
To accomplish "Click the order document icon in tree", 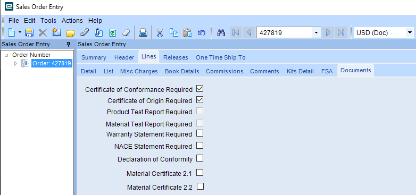I will pyautogui.click(x=25, y=63).
